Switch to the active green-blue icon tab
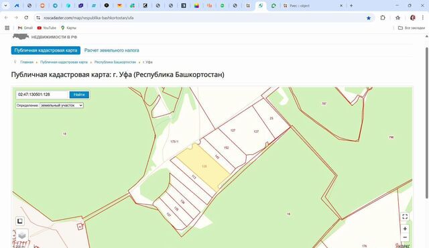 pos(261,5)
